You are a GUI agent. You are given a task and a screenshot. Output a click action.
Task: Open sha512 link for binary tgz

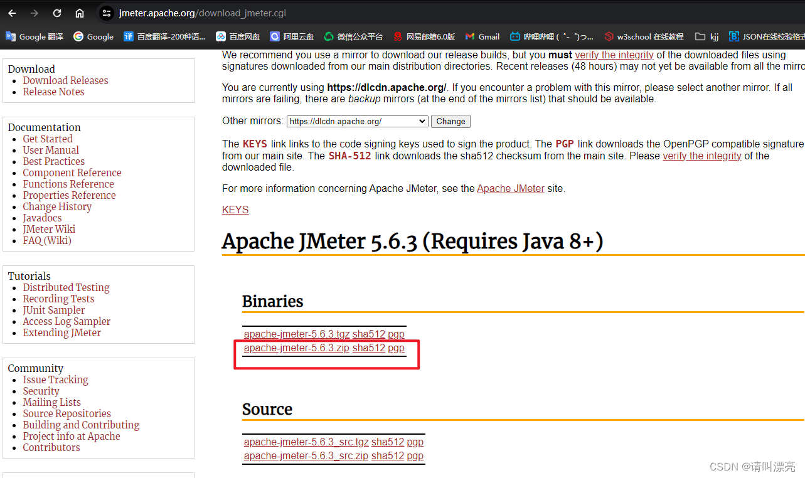tap(369, 334)
